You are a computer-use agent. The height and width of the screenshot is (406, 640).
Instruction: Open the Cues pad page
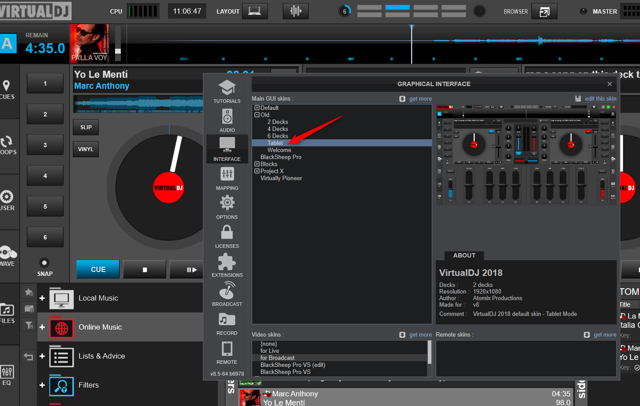[7, 90]
